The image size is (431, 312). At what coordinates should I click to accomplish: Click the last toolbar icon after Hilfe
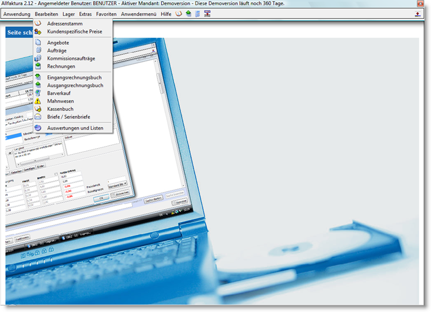207,13
